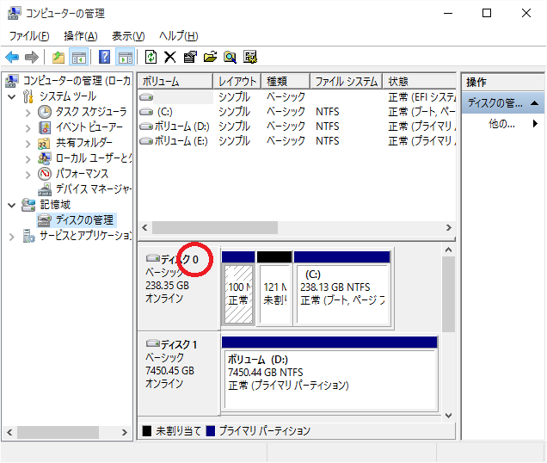Sort by the 状態 column header
The width and height of the screenshot is (547, 463).
point(420,82)
